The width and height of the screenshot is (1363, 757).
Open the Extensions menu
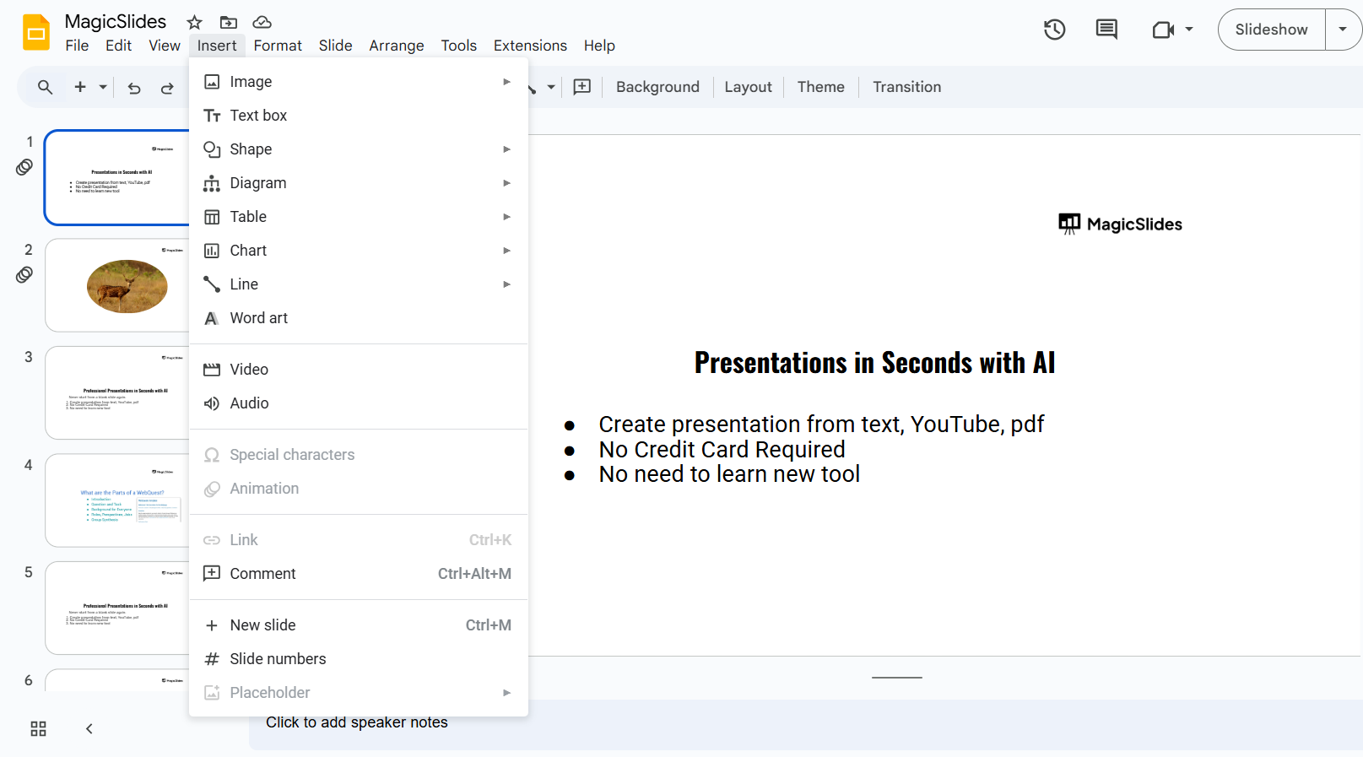[x=530, y=46]
